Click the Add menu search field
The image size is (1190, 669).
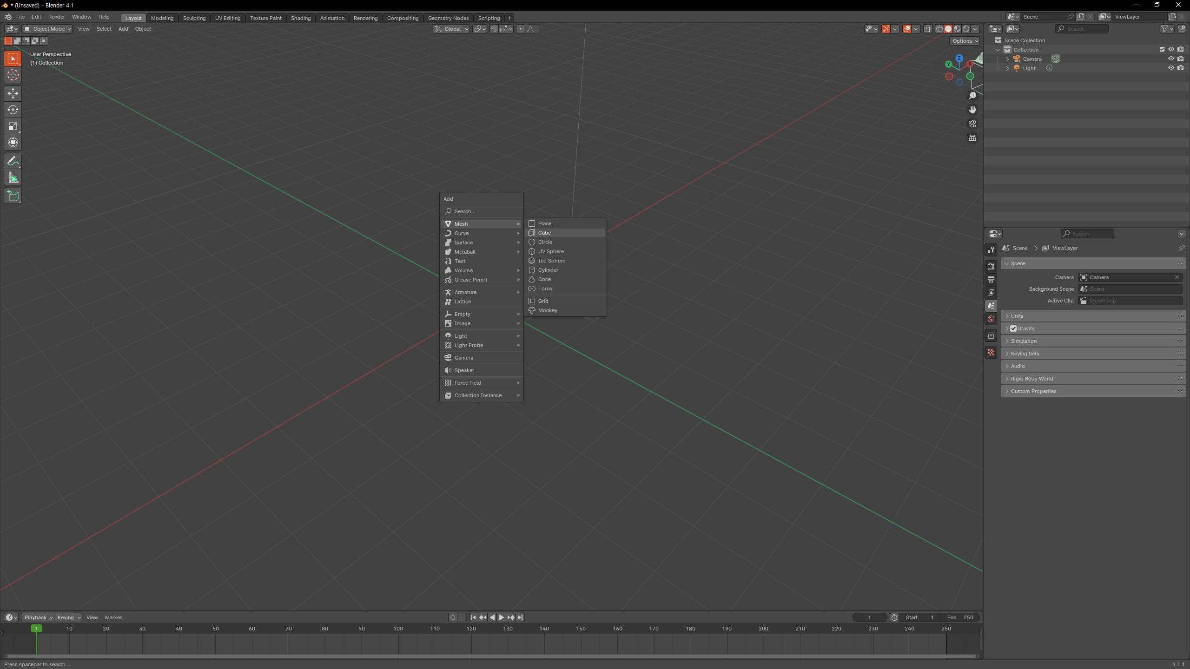pos(482,211)
